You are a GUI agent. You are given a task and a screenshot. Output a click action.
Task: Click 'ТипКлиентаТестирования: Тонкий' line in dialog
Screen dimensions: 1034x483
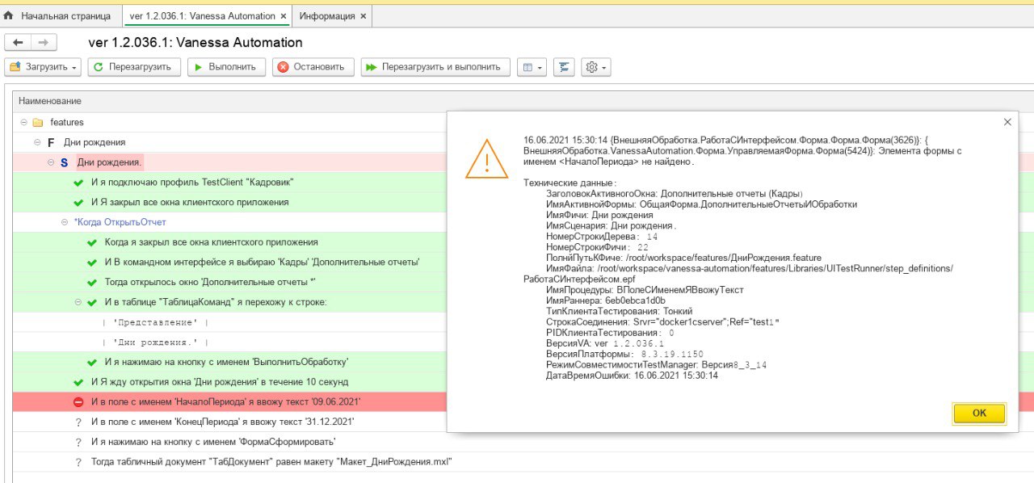point(619,311)
